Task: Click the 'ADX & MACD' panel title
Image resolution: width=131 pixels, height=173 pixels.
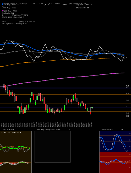Action: point(8,129)
